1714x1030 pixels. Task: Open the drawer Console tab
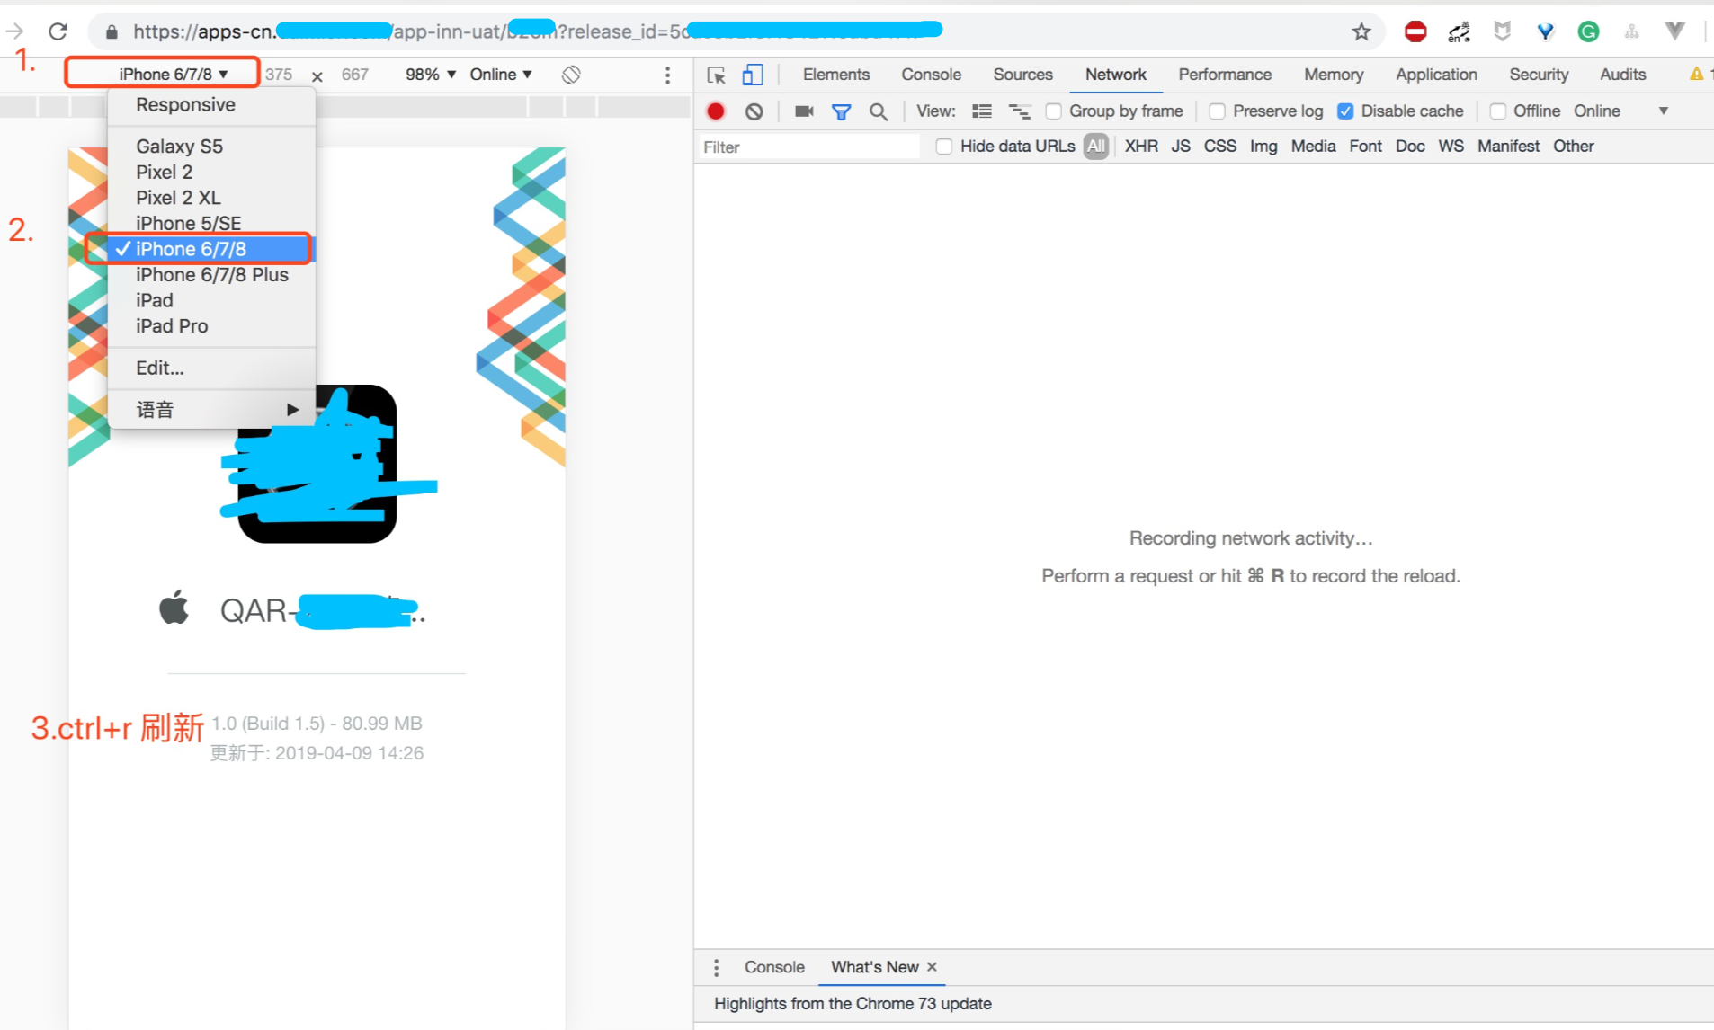pos(774,967)
